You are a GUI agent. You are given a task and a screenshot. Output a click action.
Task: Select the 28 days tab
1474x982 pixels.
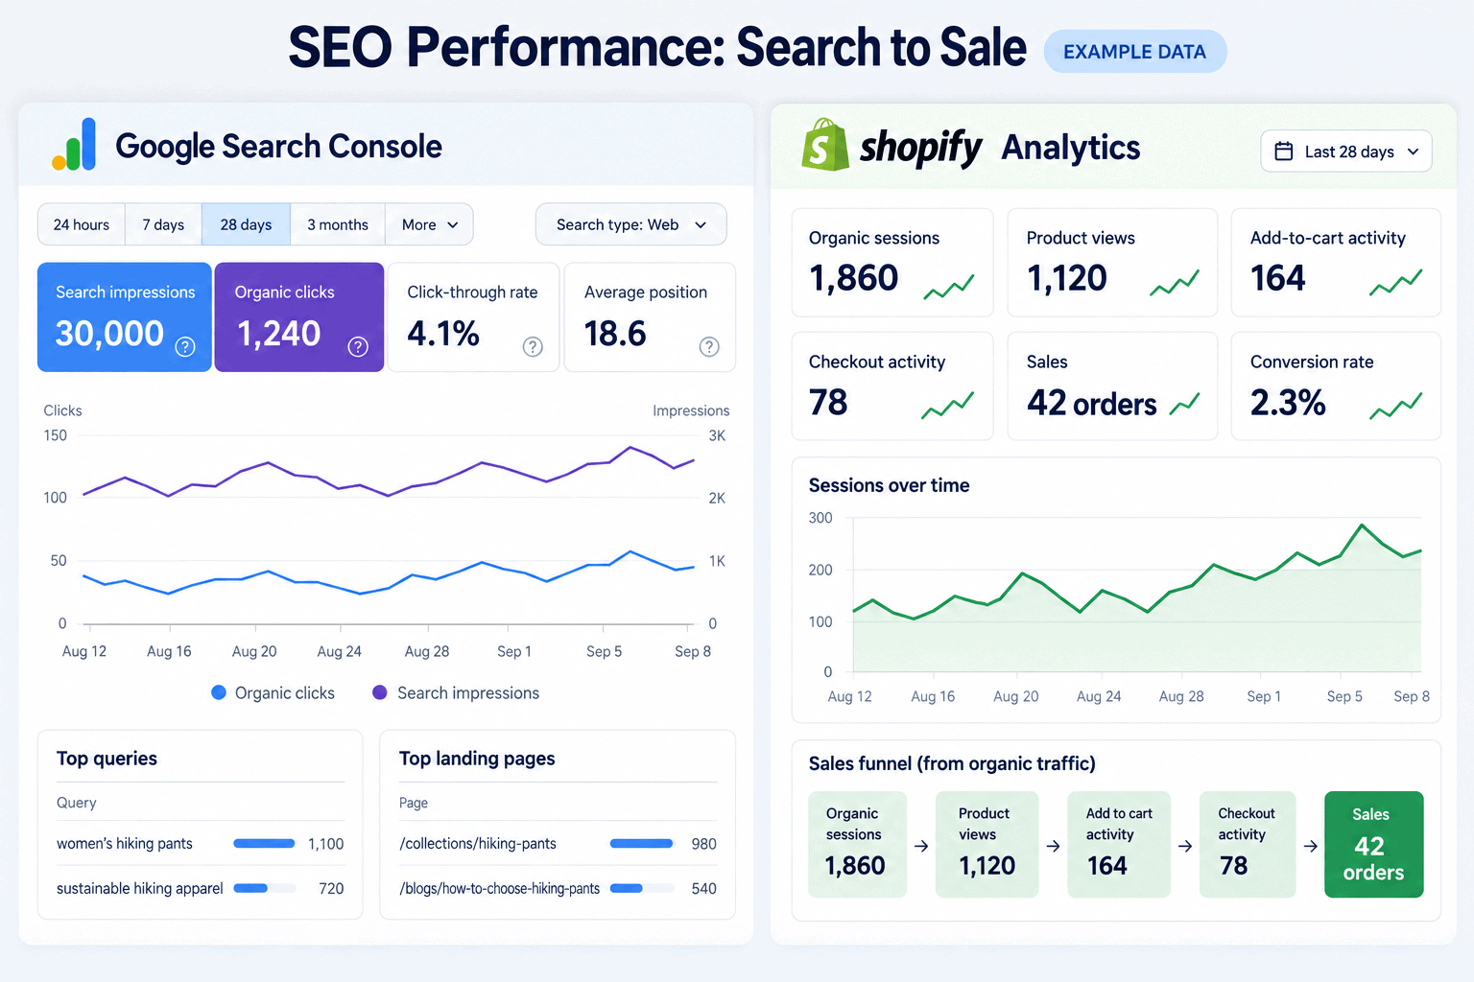(246, 224)
